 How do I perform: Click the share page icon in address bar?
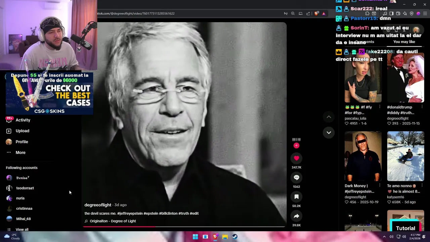click(x=308, y=13)
